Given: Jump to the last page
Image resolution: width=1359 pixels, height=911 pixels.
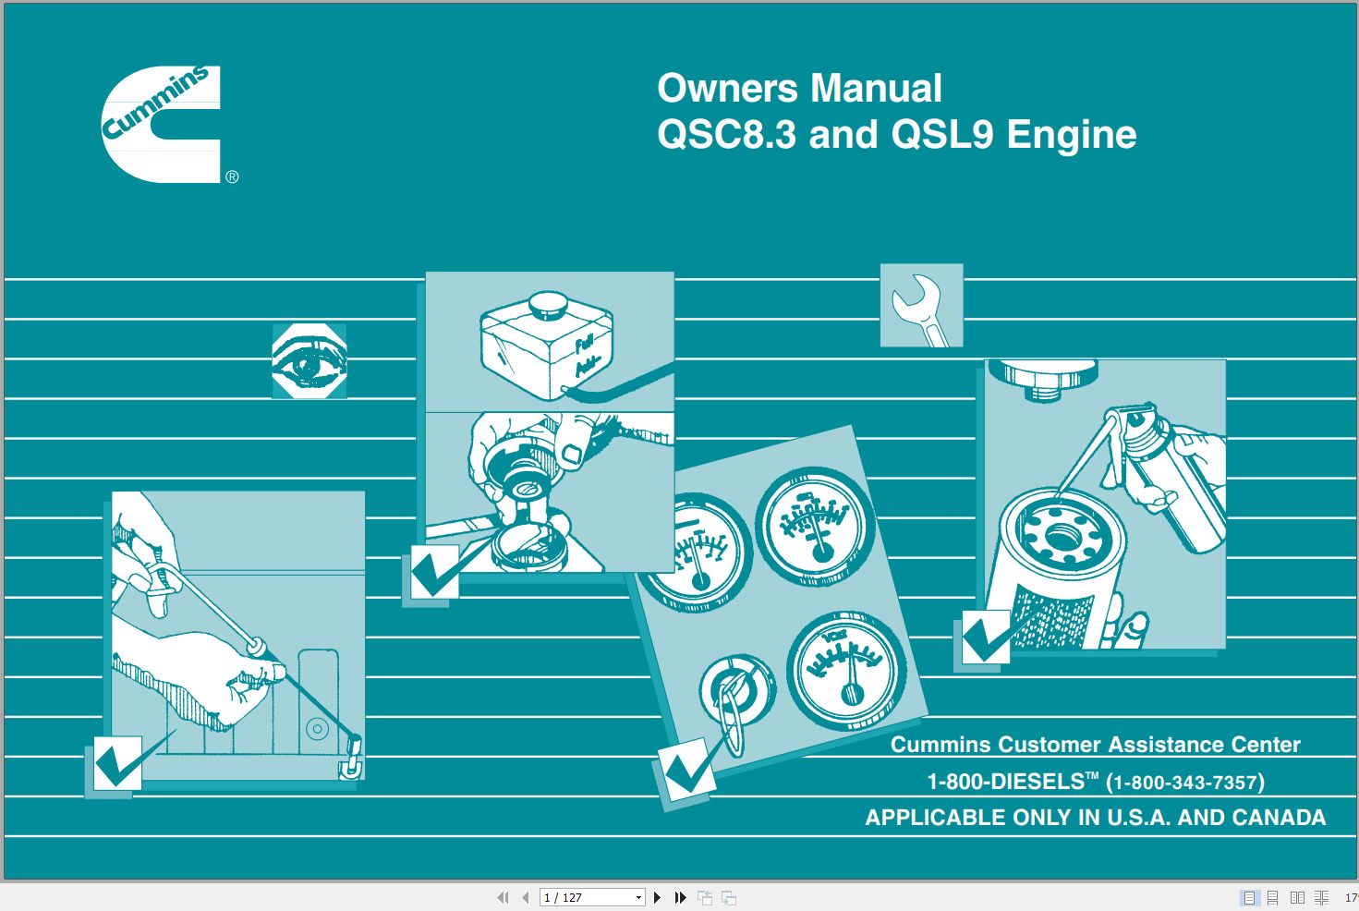Looking at the screenshot, I should point(681,897).
